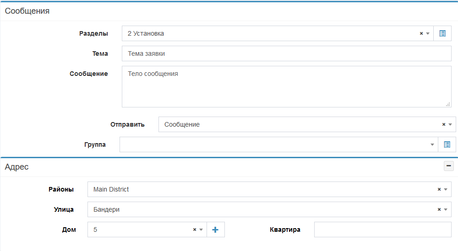Image resolution: width=458 pixels, height=251 pixels.
Task: Open the Районы dropdown arrow
Action: tap(445, 189)
